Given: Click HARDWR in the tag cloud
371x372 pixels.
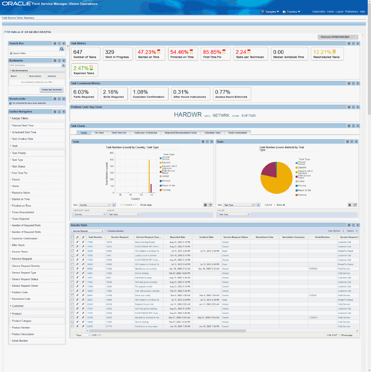Looking at the screenshot, I should 188,115.
